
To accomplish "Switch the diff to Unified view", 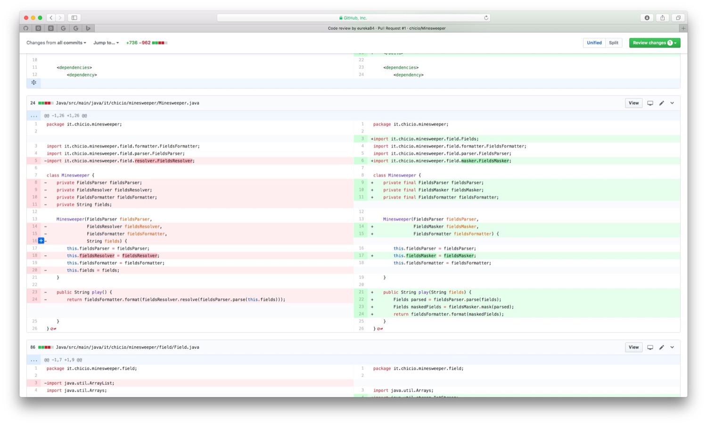I will tap(594, 43).
